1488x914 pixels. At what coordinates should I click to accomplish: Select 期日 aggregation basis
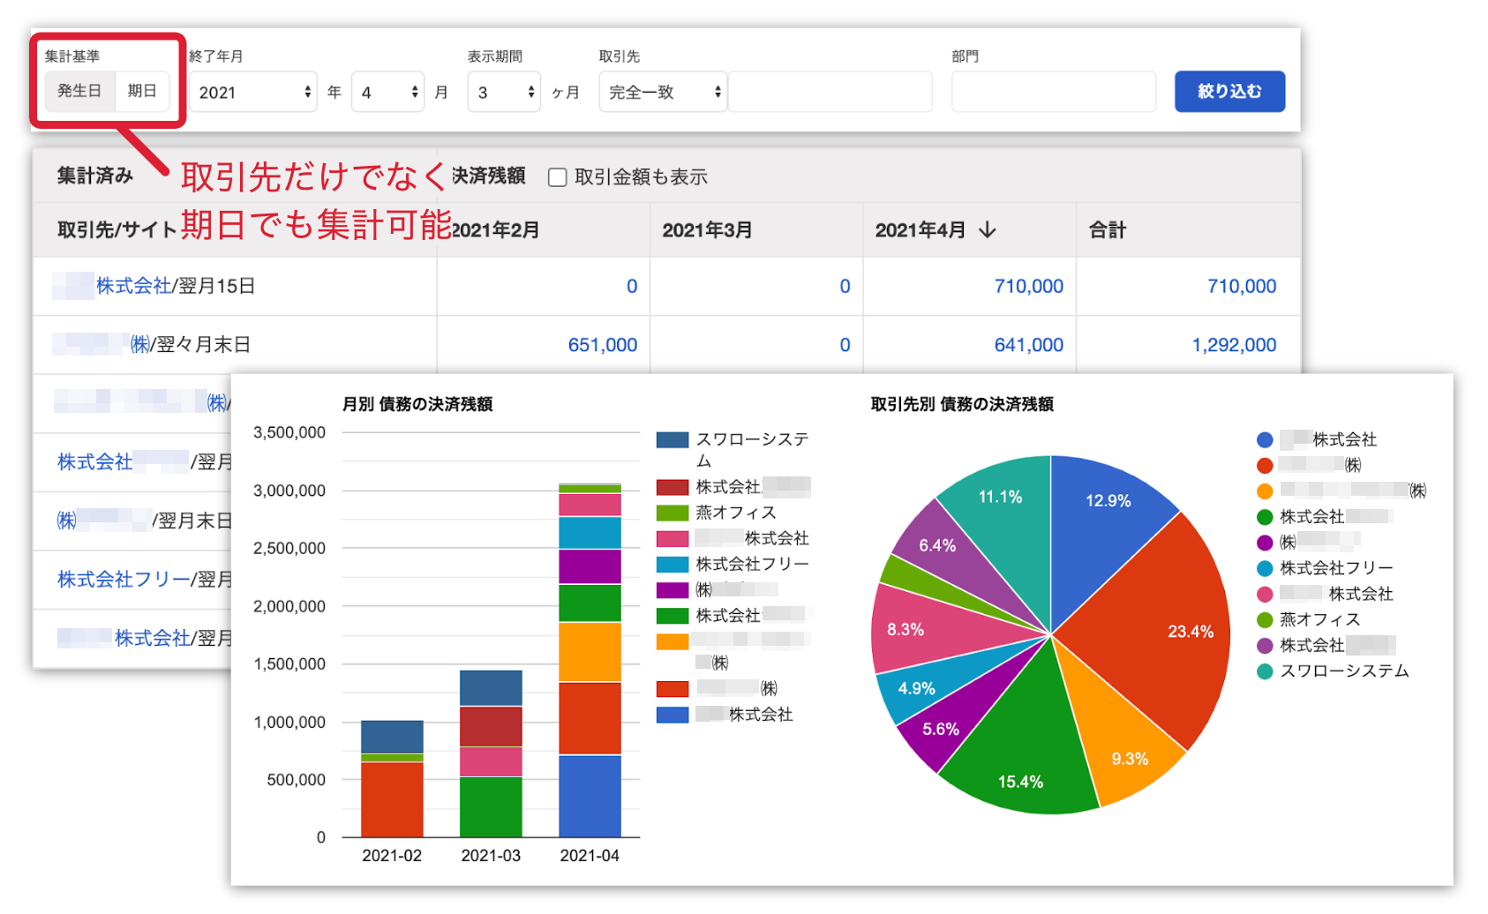click(x=142, y=91)
